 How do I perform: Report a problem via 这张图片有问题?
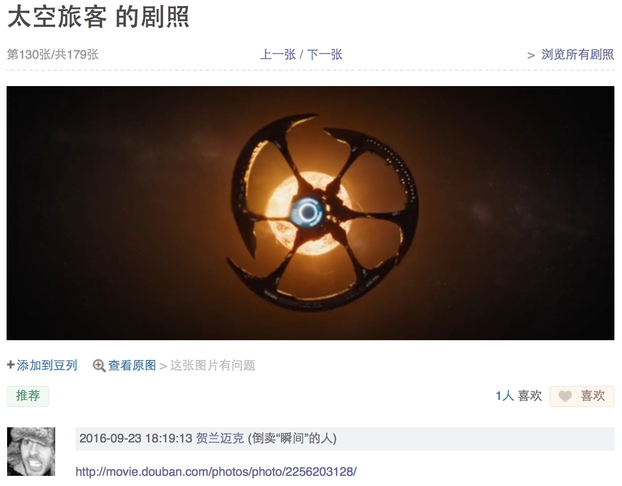213,365
